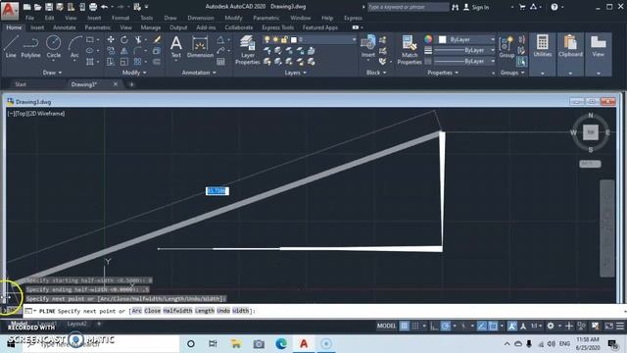Open the annotation scale 1:1 dropdown
The image size is (627, 353).
(536, 326)
